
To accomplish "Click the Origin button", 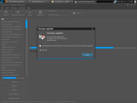I will coord(14,90).
